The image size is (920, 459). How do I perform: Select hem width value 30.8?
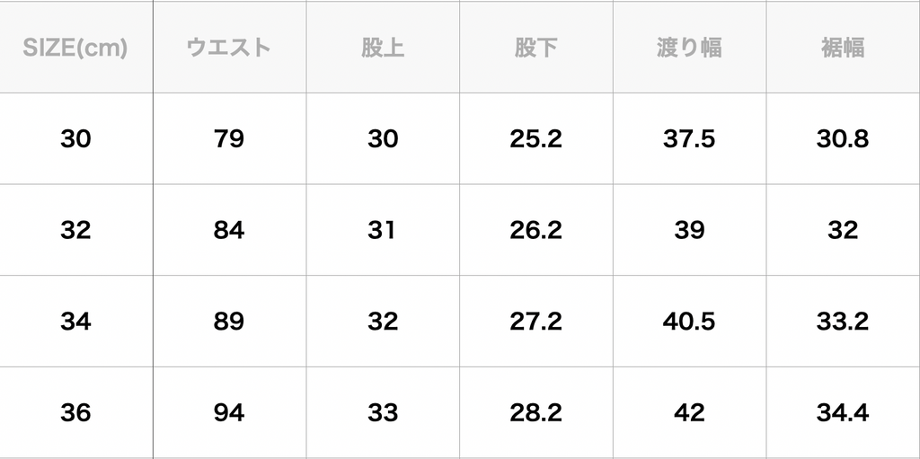pos(842,139)
